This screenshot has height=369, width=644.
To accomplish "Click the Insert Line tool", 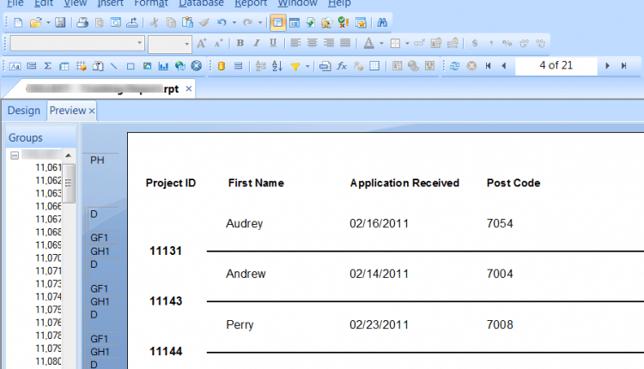I will click(x=113, y=66).
